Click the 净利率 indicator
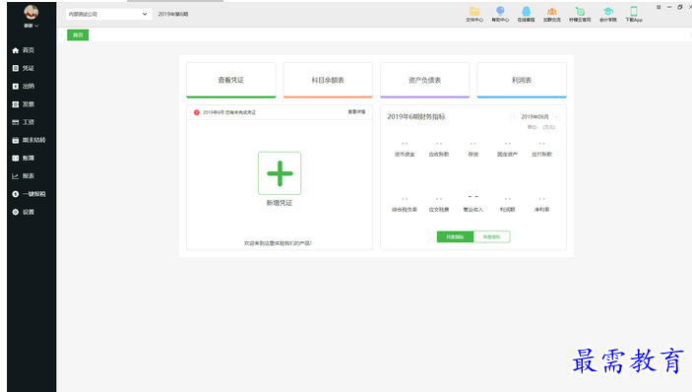 (542, 205)
